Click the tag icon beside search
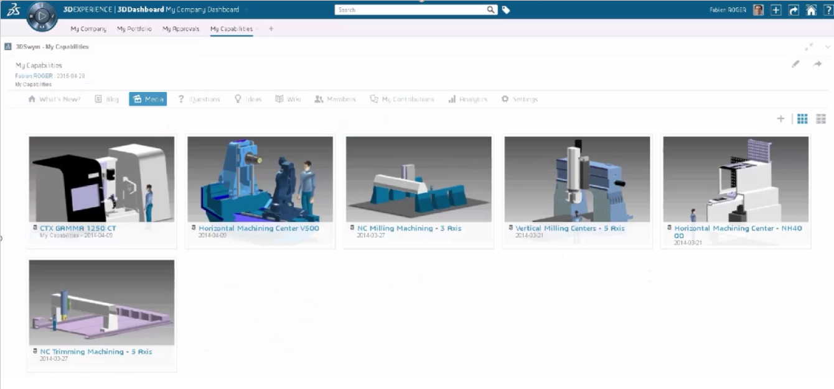Image resolution: width=834 pixels, height=389 pixels. (506, 10)
